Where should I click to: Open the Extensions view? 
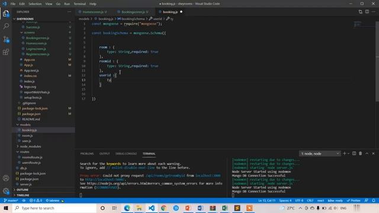pos(6,52)
